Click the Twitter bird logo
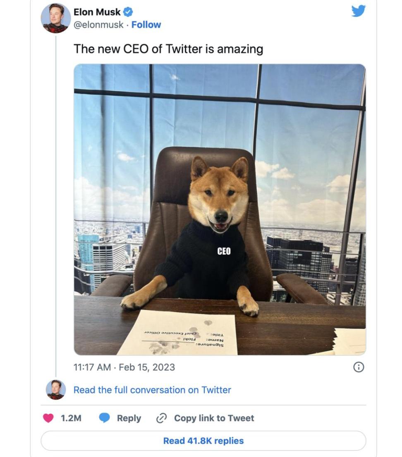This screenshot has width=402, height=457. (358, 11)
